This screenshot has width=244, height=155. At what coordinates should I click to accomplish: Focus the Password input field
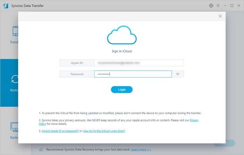click(x=133, y=74)
